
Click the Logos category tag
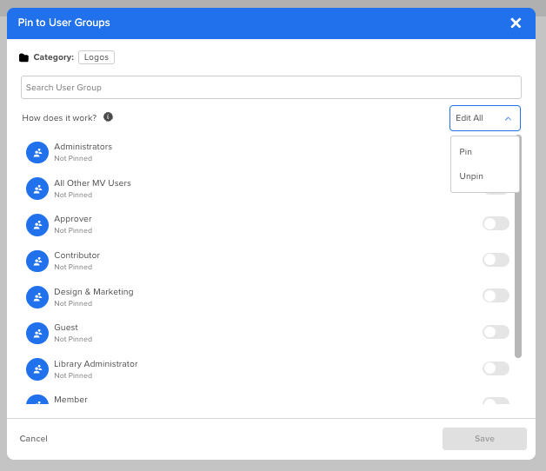[97, 57]
